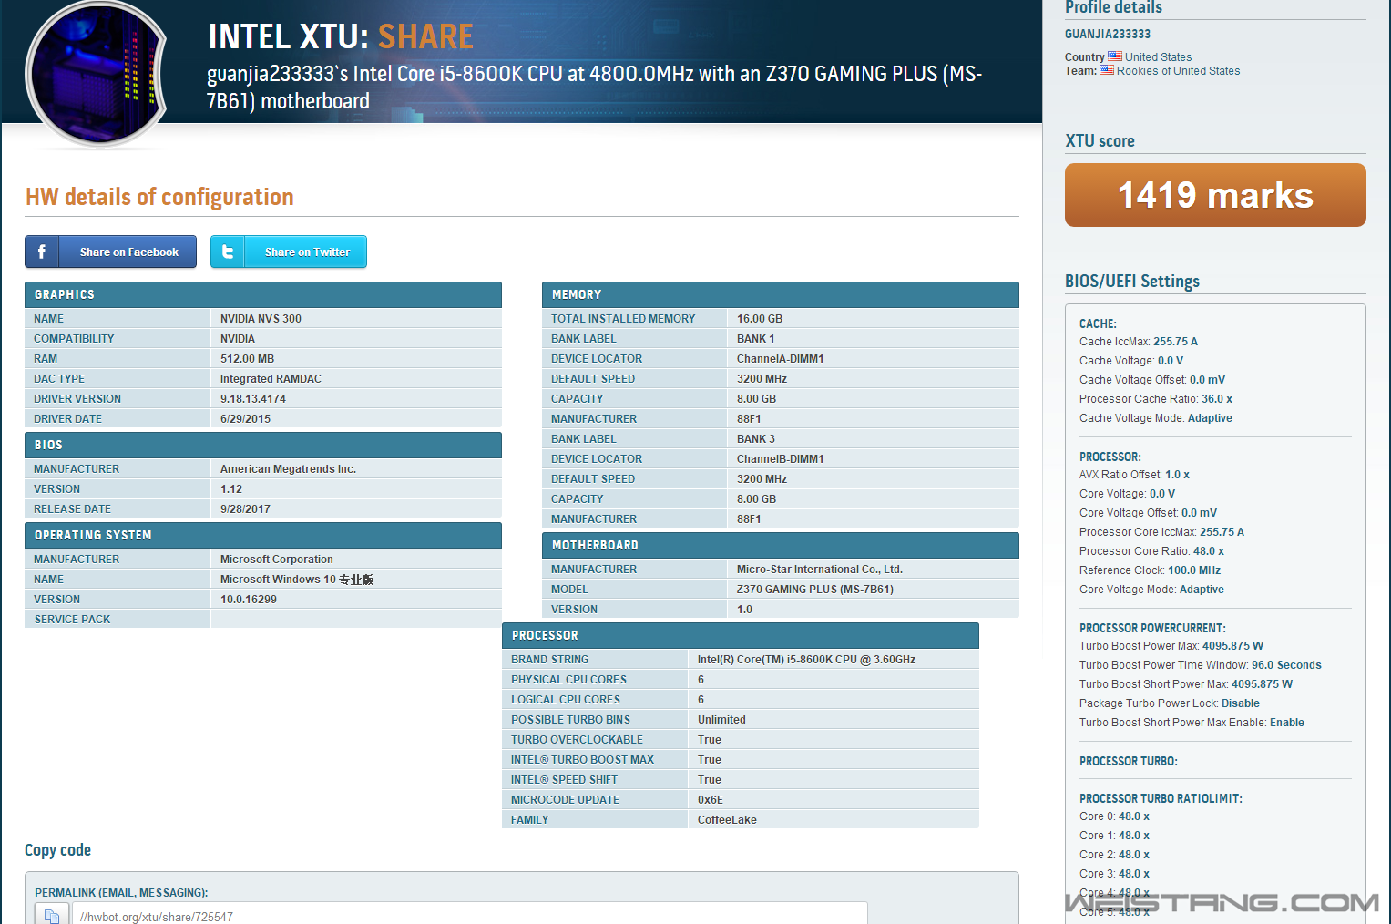Screen dimensions: 1391x924
Task: Open the round PC avatar thumbnail
Action: (x=96, y=73)
